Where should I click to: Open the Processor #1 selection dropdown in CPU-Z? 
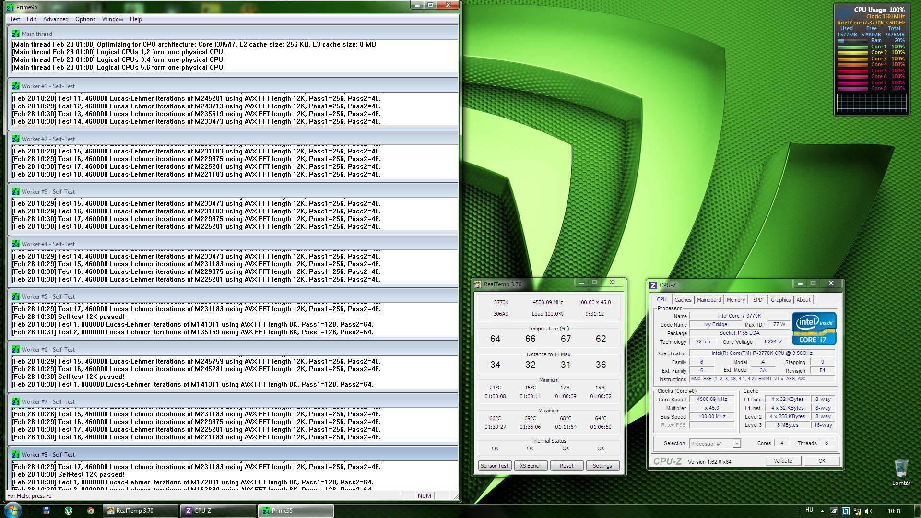tap(715, 444)
